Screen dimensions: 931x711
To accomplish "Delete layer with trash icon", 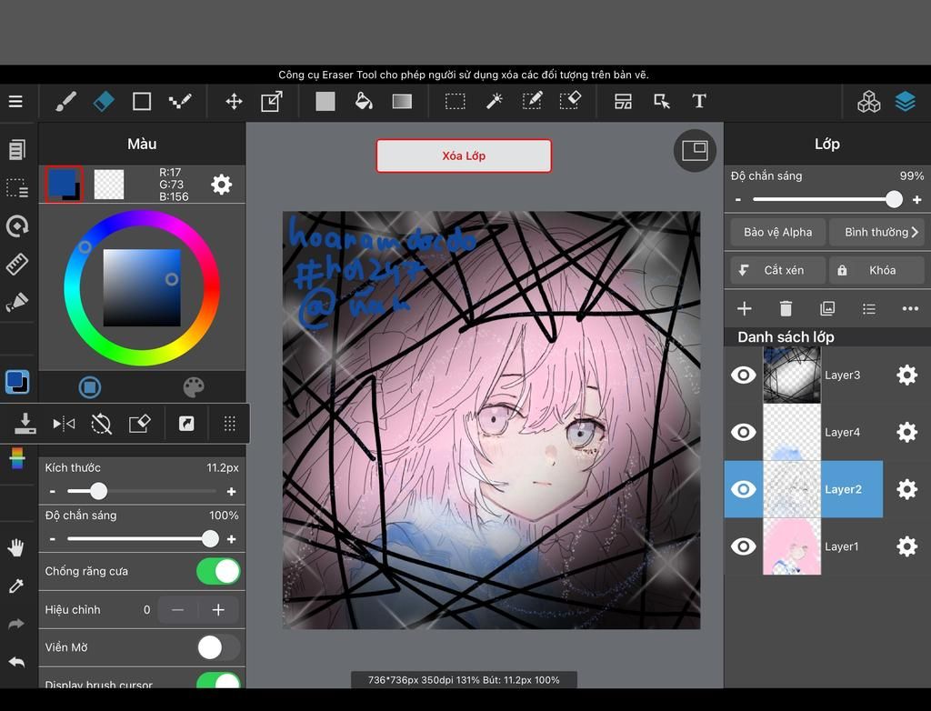I will pyautogui.click(x=786, y=308).
